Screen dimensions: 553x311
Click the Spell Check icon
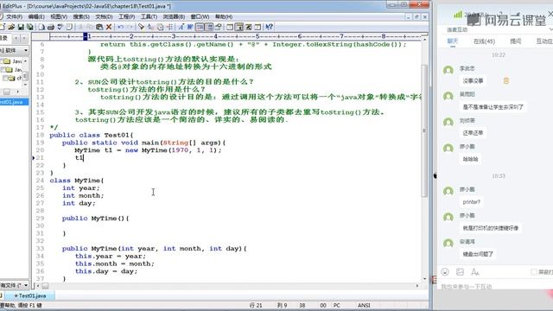(60, 27)
